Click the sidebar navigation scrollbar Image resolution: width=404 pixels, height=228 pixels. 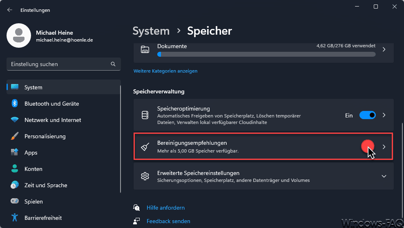click(x=121, y=139)
